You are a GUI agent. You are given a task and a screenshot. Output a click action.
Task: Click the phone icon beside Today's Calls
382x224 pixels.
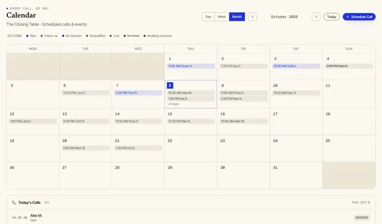tap(14, 203)
